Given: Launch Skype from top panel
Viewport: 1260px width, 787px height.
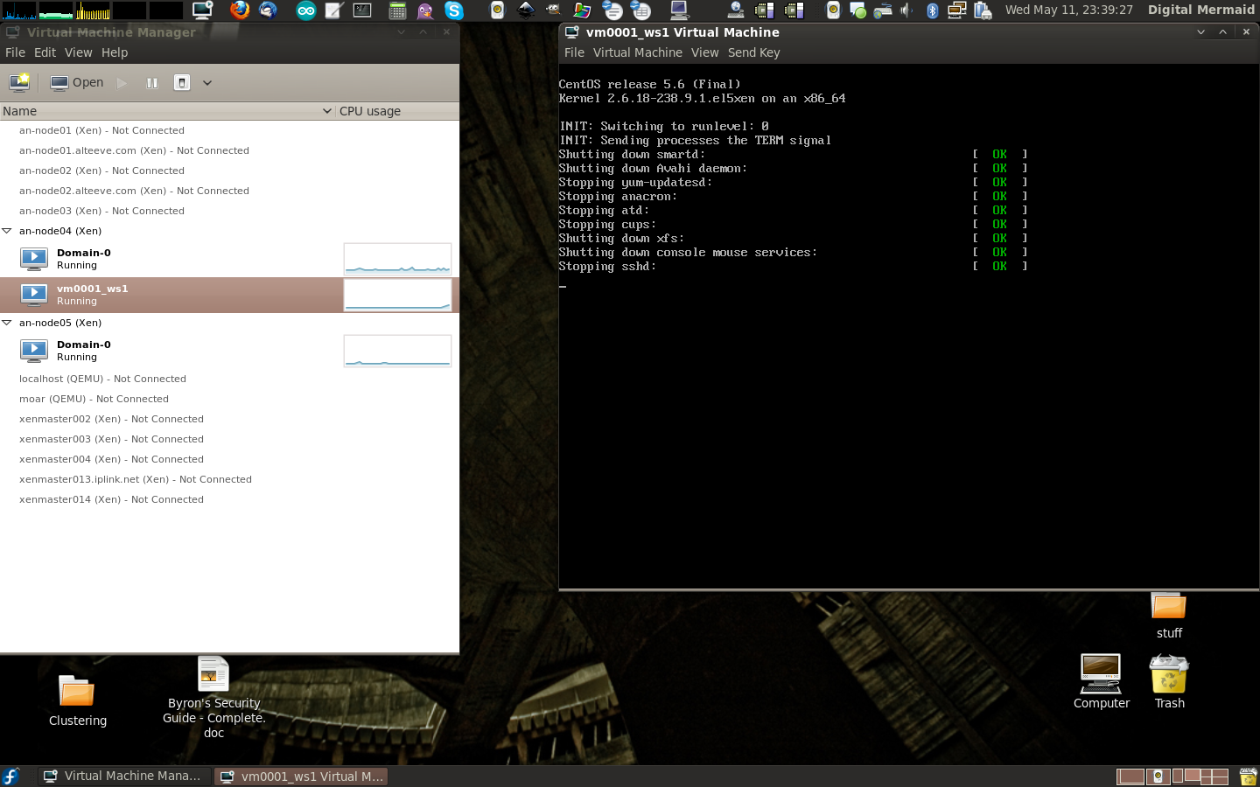Looking at the screenshot, I should [454, 10].
